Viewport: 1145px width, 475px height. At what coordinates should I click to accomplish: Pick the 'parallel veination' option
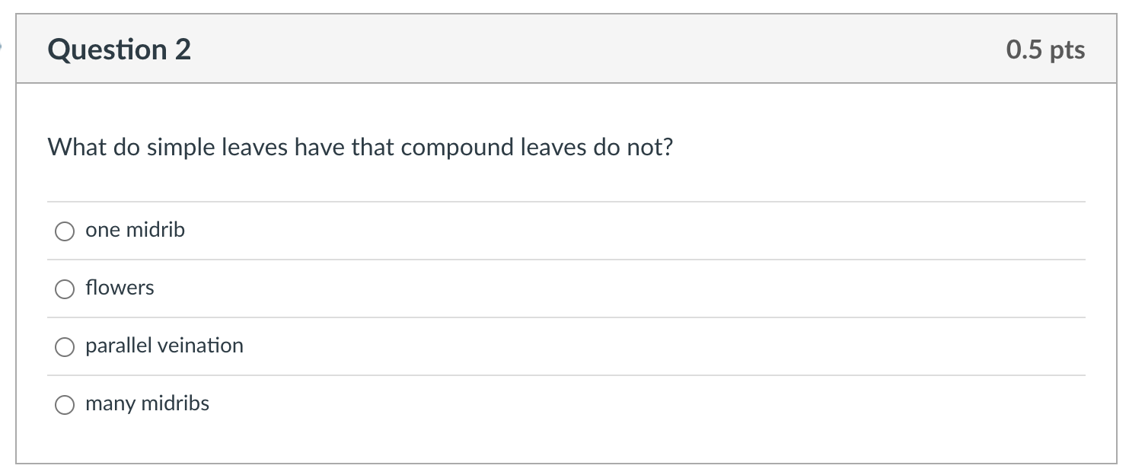[65, 347]
